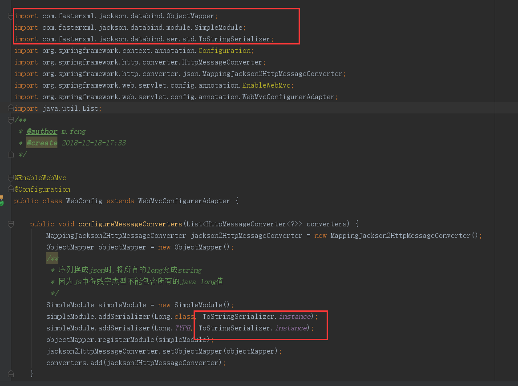Click the void keyword in method signature
Image resolution: width=518 pixels, height=386 pixels.
(x=66, y=224)
